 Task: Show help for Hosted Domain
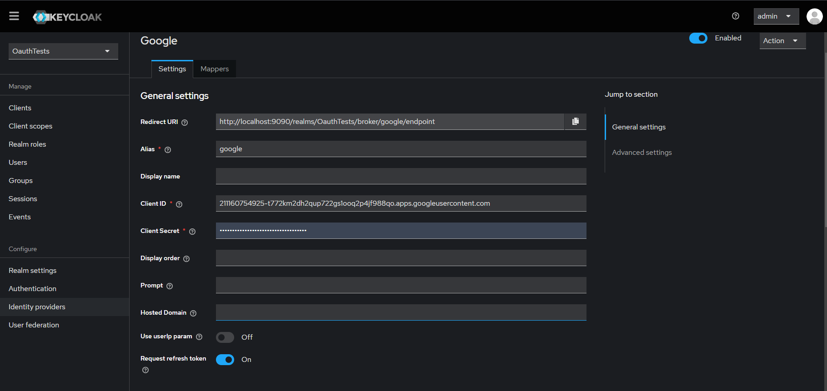193,313
